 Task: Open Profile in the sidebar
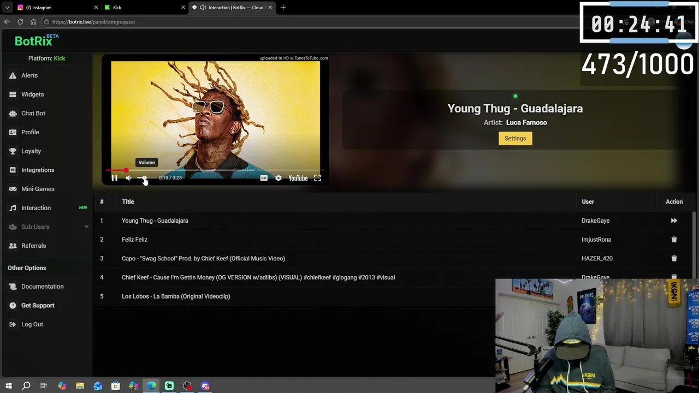tap(30, 132)
